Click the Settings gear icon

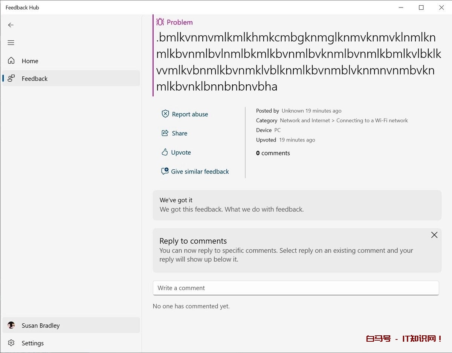11,343
